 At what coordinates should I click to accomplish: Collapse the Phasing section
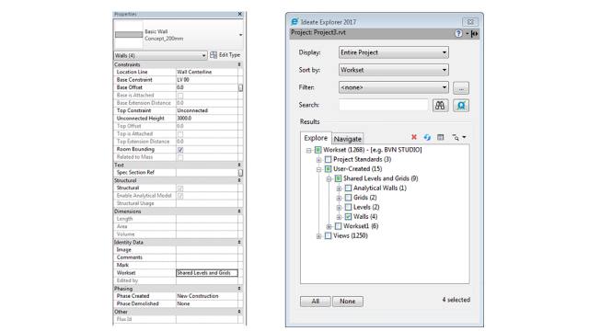point(239,289)
